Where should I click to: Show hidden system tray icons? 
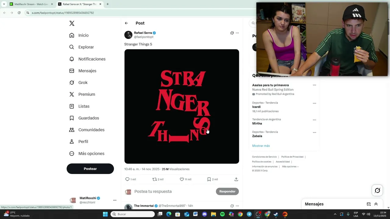tap(335, 214)
